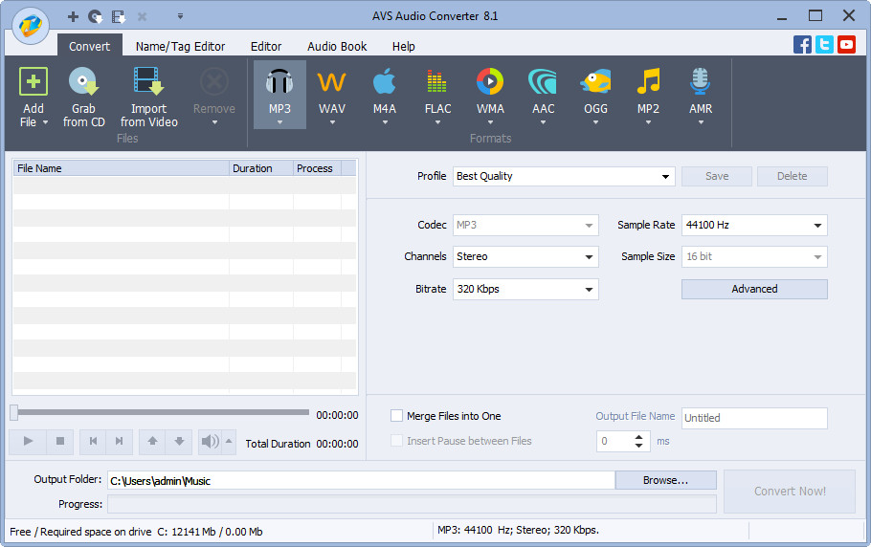The width and height of the screenshot is (871, 547).
Task: Switch to the Audio Book tab
Action: click(337, 46)
